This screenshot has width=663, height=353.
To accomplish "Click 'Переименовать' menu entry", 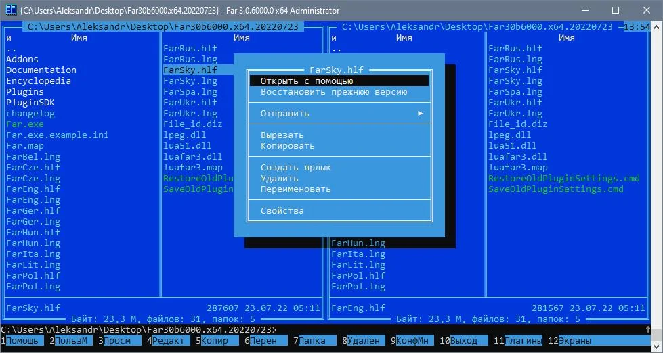I will (x=295, y=189).
